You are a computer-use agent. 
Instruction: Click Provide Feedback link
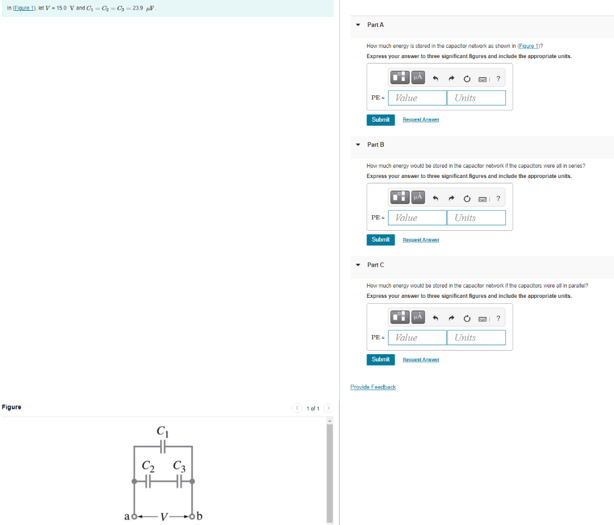point(373,387)
